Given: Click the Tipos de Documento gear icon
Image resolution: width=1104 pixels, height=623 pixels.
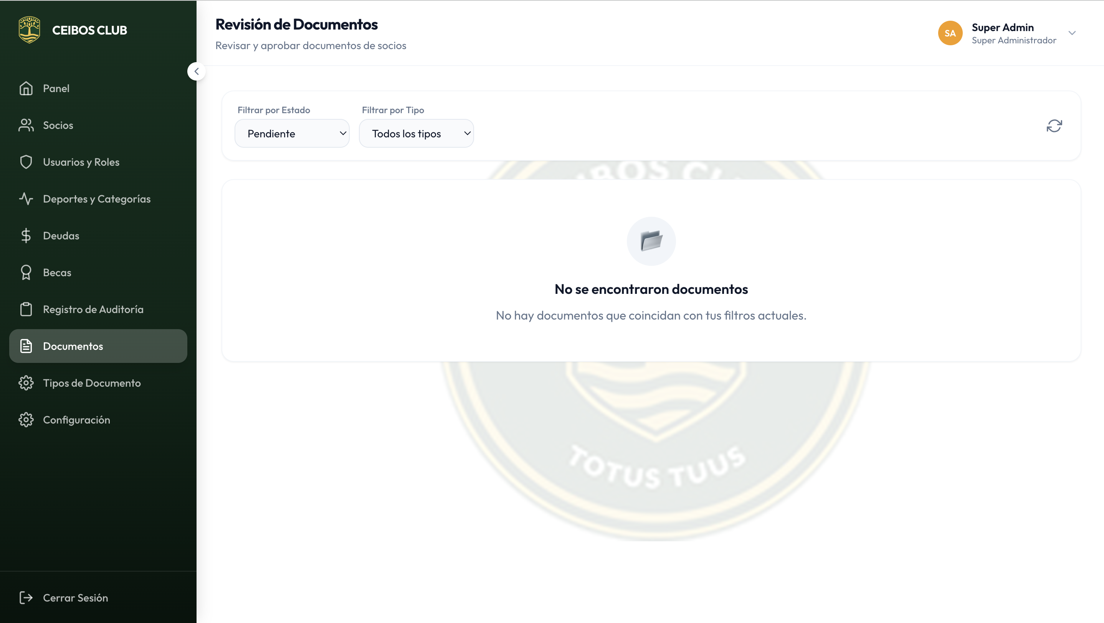Looking at the screenshot, I should pyautogui.click(x=26, y=383).
